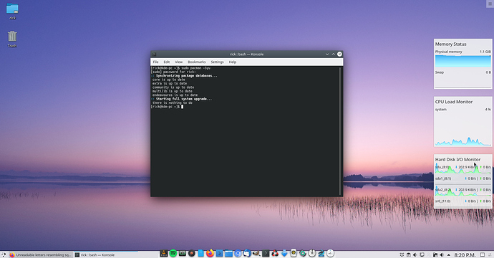Image resolution: width=494 pixels, height=258 pixels.
Task: Open the Bookmarks menu in Konsole
Action: (x=197, y=62)
